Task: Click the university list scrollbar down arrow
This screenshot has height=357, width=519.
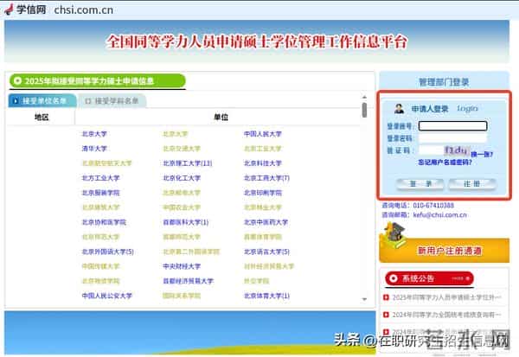Action: [x=364, y=299]
